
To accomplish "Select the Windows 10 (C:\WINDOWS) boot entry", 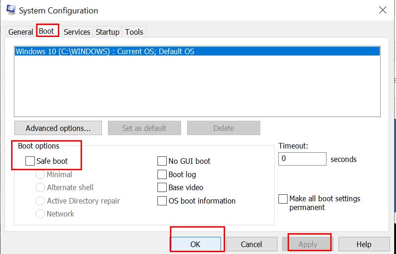I will tap(197, 51).
